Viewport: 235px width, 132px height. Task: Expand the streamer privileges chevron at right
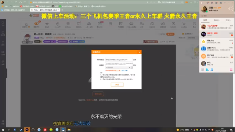click(x=192, y=34)
